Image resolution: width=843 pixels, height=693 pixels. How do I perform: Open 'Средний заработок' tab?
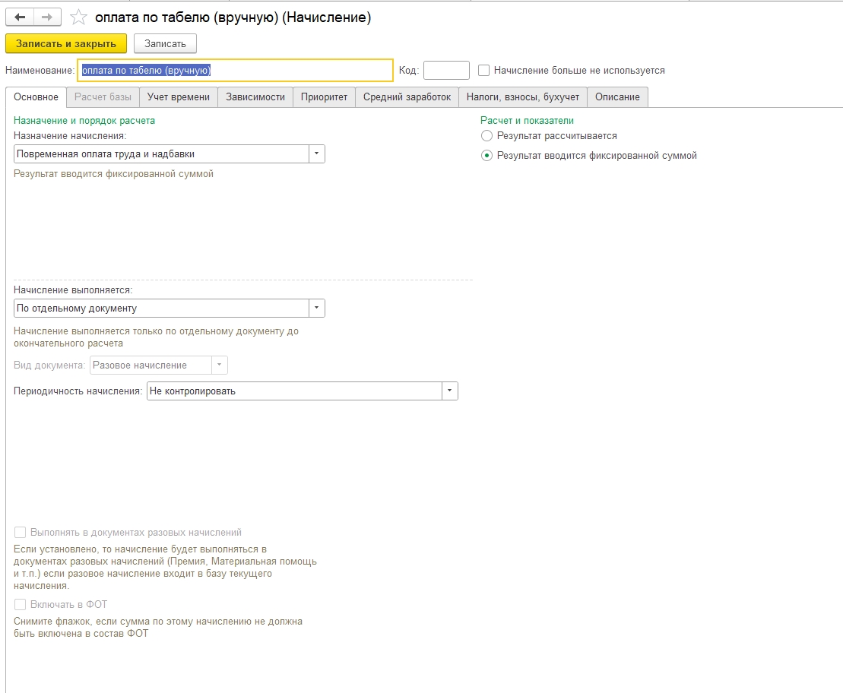coord(407,97)
